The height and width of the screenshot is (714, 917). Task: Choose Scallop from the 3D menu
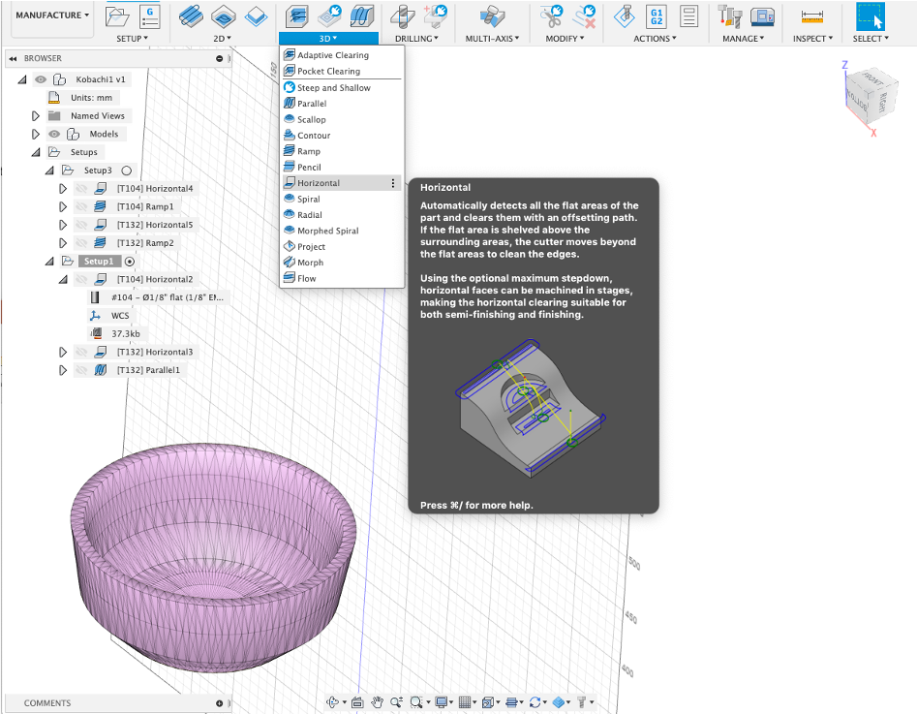[342, 119]
